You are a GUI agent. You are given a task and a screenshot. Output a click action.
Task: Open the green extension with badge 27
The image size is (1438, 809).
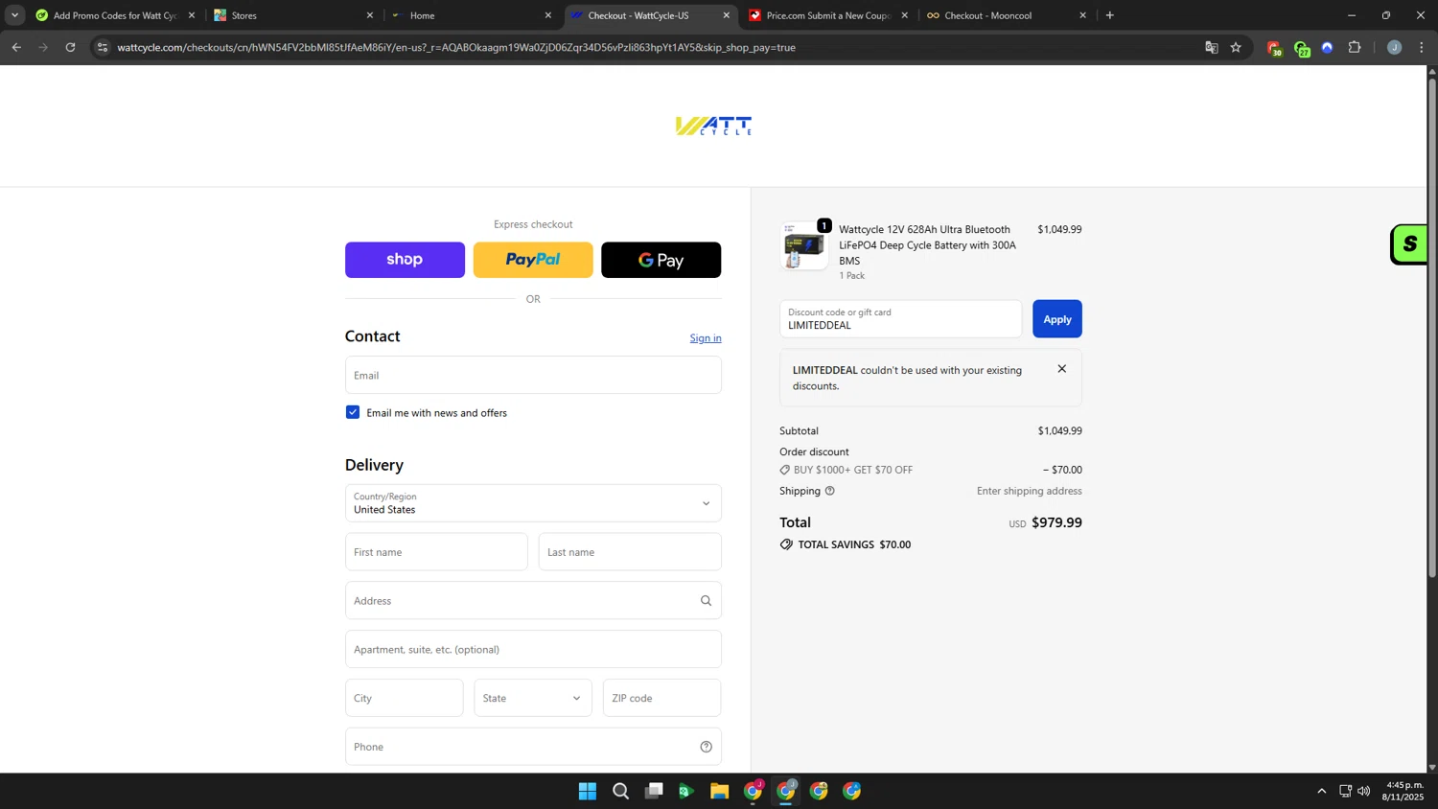pyautogui.click(x=1301, y=48)
